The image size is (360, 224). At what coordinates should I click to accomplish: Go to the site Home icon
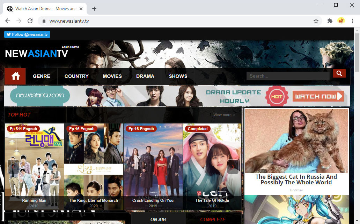(15, 76)
